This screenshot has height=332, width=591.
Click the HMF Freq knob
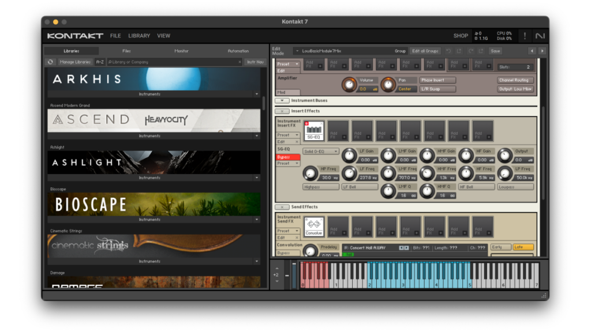point(427,173)
